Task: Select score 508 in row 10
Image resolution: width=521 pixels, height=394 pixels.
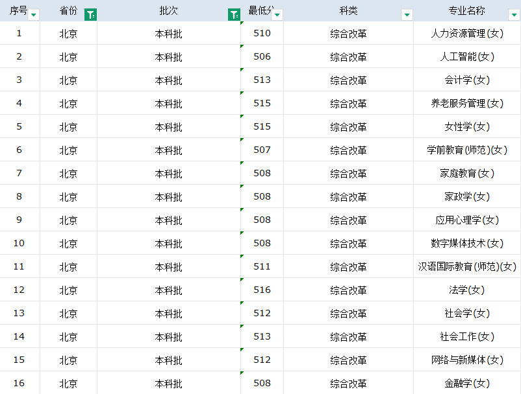Action: pos(262,243)
